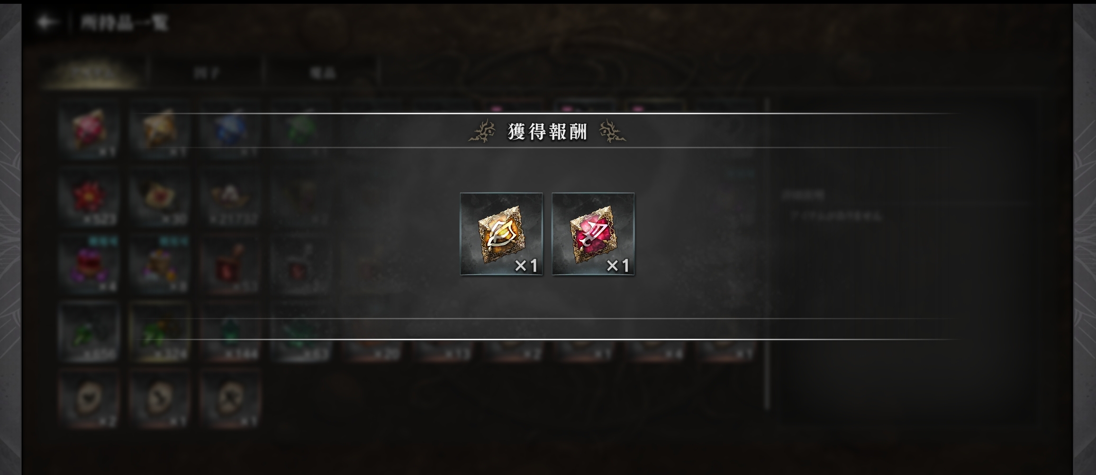Switch to the third inventory tab

(323, 72)
